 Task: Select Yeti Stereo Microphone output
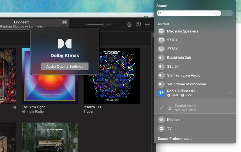pyautogui.click(x=195, y=84)
